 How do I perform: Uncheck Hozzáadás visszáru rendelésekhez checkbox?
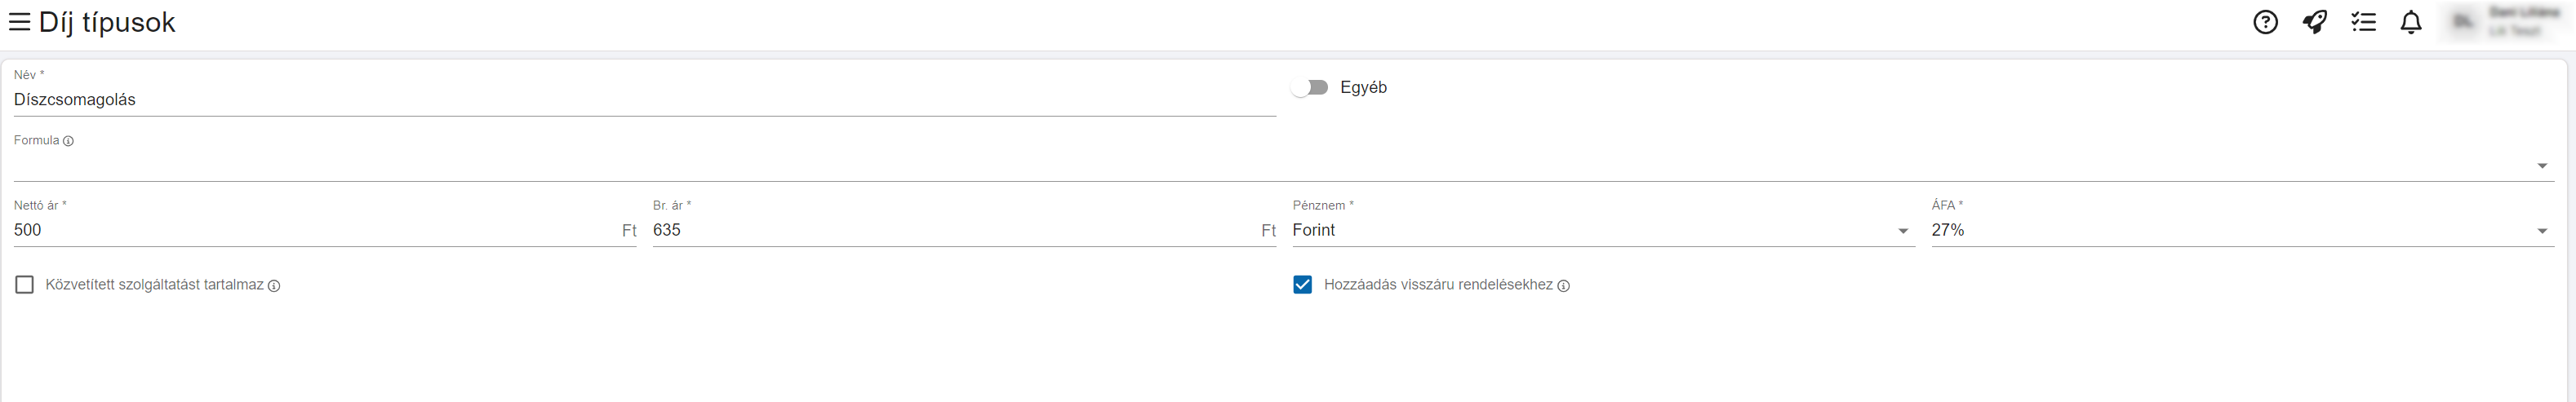pos(1302,285)
